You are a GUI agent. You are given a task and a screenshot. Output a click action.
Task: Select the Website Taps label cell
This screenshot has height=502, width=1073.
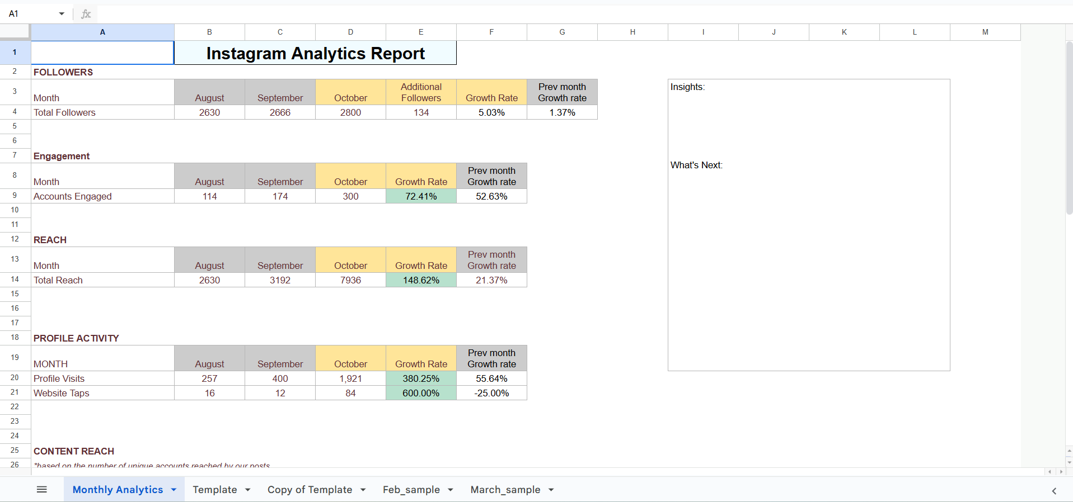click(x=102, y=393)
